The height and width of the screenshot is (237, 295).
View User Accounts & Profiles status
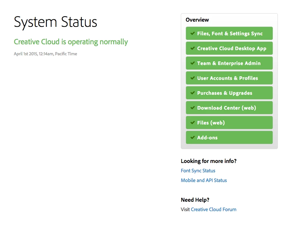(229, 78)
